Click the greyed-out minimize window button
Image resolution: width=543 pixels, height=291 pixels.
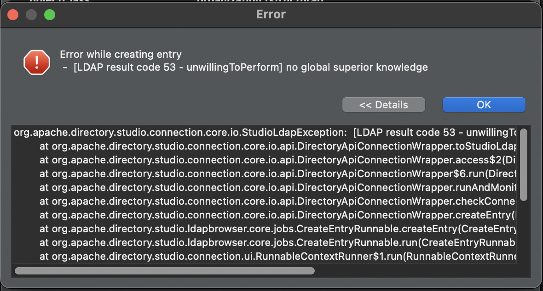pos(31,15)
